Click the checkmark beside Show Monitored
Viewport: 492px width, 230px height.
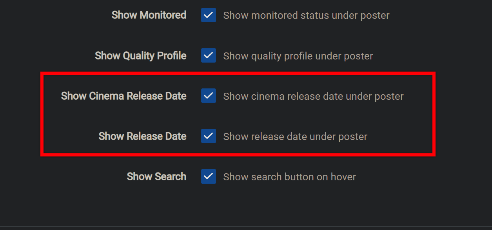coord(208,15)
